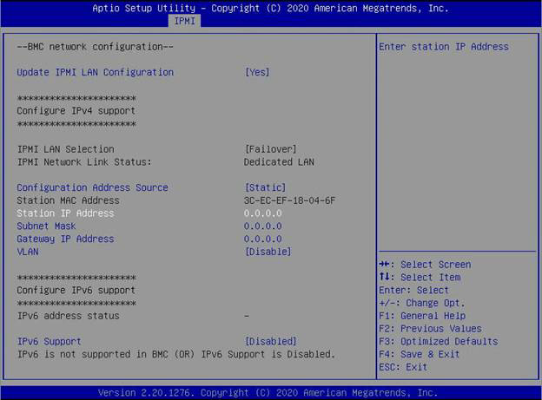Edit the Station IP Address 0.0.0.0 value
Viewport: 542px width, 400px height.
click(x=262, y=213)
